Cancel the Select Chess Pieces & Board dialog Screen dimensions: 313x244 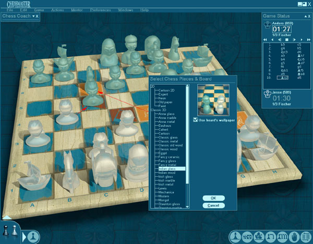[x=213, y=205]
